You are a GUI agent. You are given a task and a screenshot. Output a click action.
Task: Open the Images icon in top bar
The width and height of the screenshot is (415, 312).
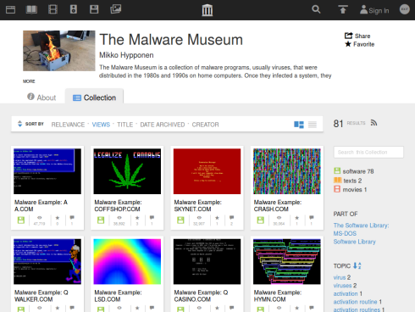coord(116,9)
